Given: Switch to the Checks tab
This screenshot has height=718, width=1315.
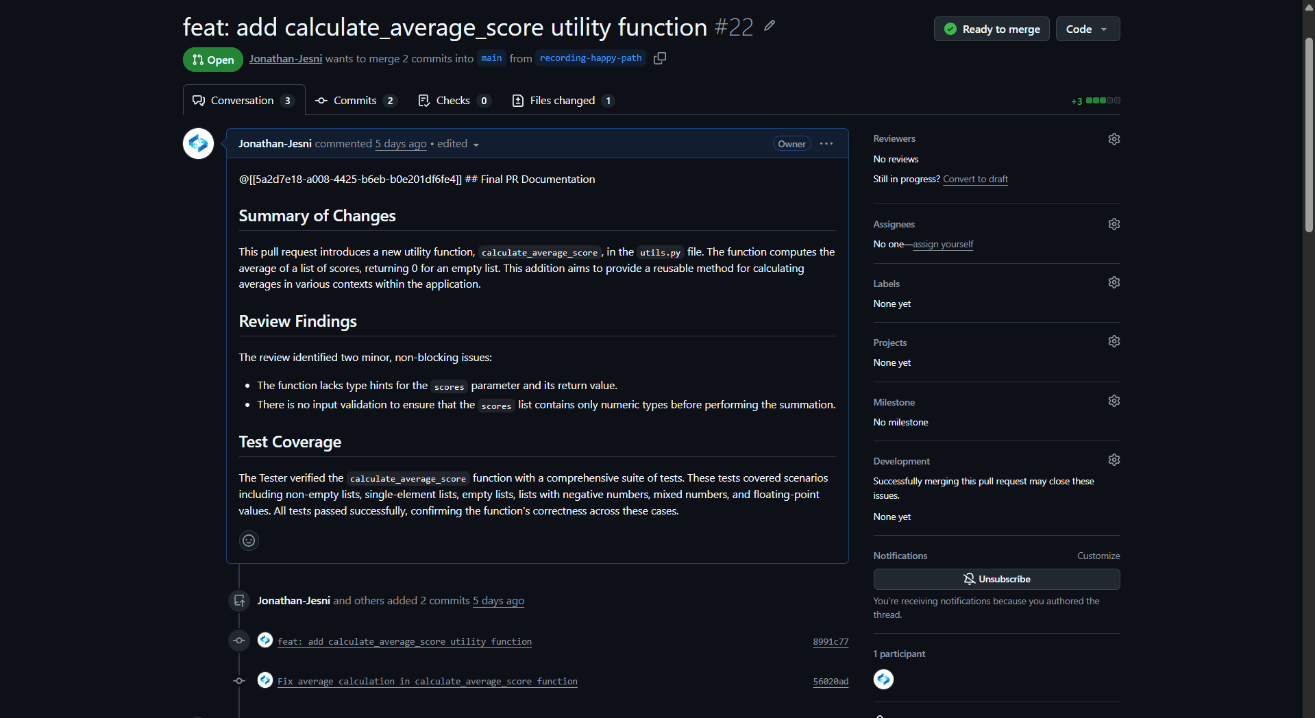Looking at the screenshot, I should click(x=454, y=101).
